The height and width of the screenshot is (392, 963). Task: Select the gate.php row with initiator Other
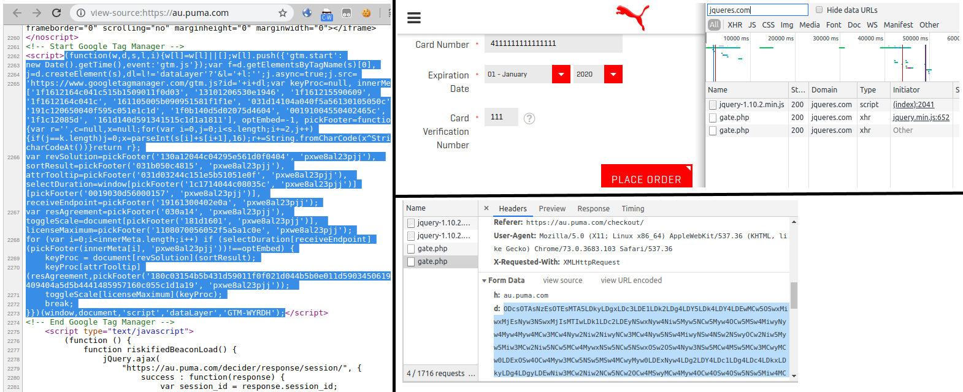832,130
